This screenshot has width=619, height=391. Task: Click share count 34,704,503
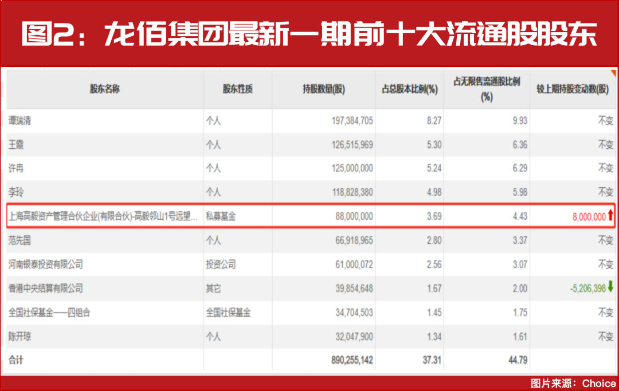pyautogui.click(x=354, y=313)
